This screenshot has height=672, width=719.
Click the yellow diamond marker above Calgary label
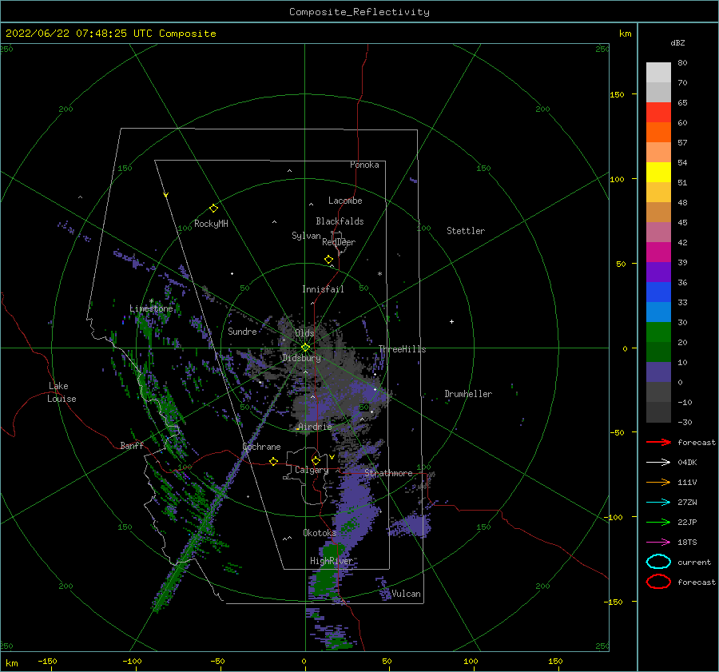coord(316,460)
